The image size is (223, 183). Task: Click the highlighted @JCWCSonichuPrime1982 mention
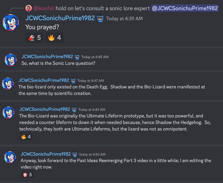(185, 8)
